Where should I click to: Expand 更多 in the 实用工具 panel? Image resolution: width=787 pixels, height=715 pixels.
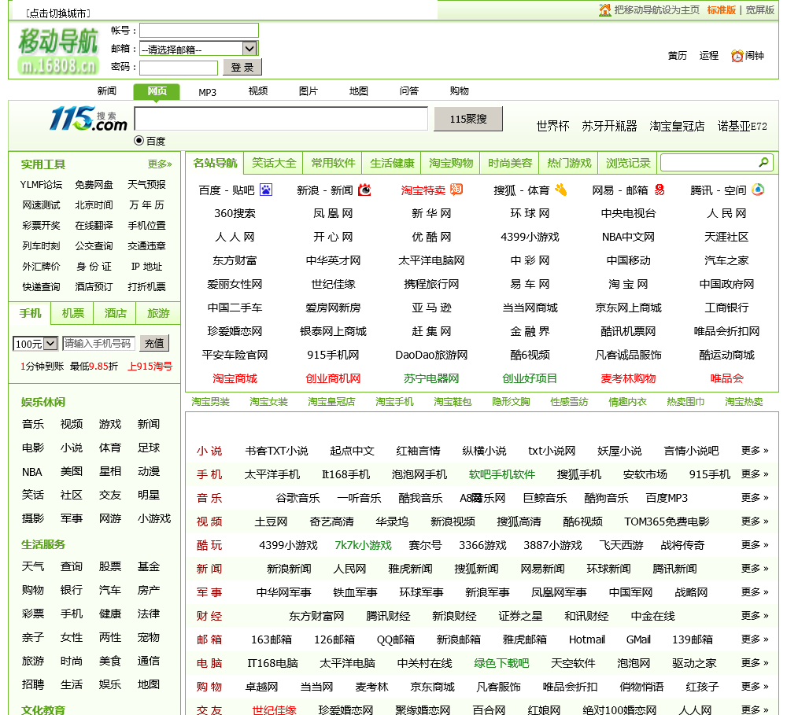(160, 164)
